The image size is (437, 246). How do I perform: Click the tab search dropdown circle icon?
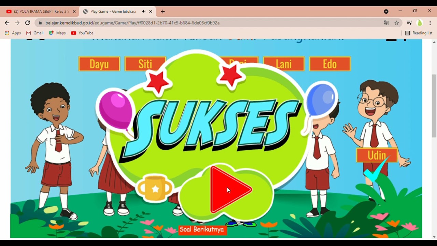click(386, 11)
